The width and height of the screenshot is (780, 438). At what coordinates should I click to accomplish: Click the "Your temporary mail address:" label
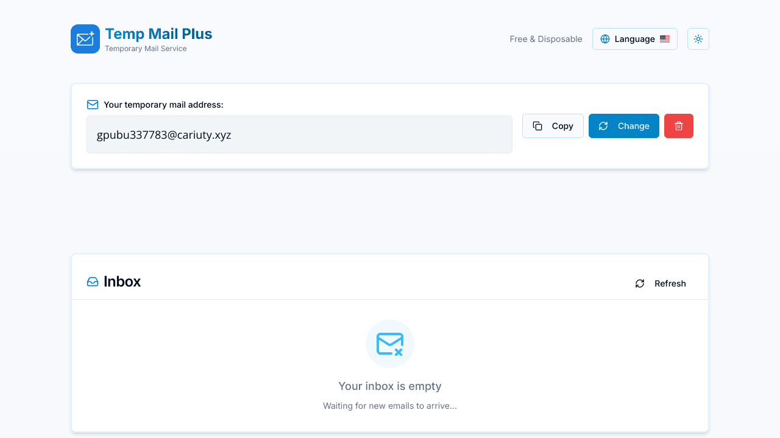click(163, 105)
